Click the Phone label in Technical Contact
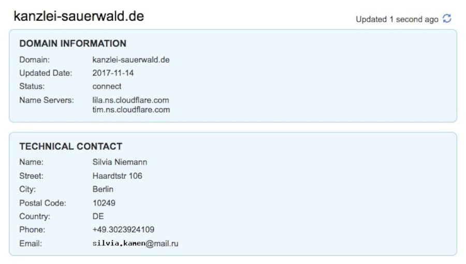Image resolution: width=466 pixels, height=264 pixels. (32, 229)
